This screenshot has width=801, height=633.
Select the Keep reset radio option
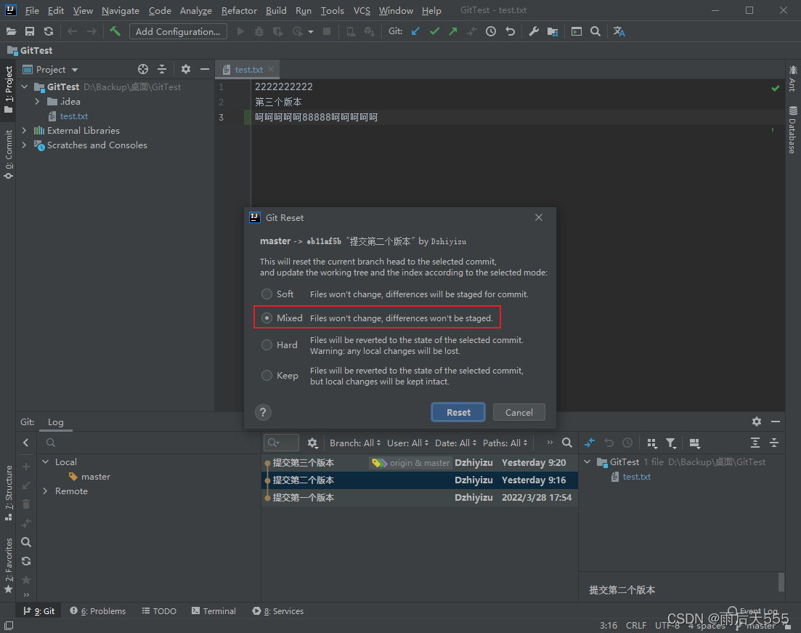(267, 375)
